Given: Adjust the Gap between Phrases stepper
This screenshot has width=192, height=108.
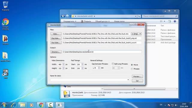Looking at the screenshot, I should coord(99,68).
